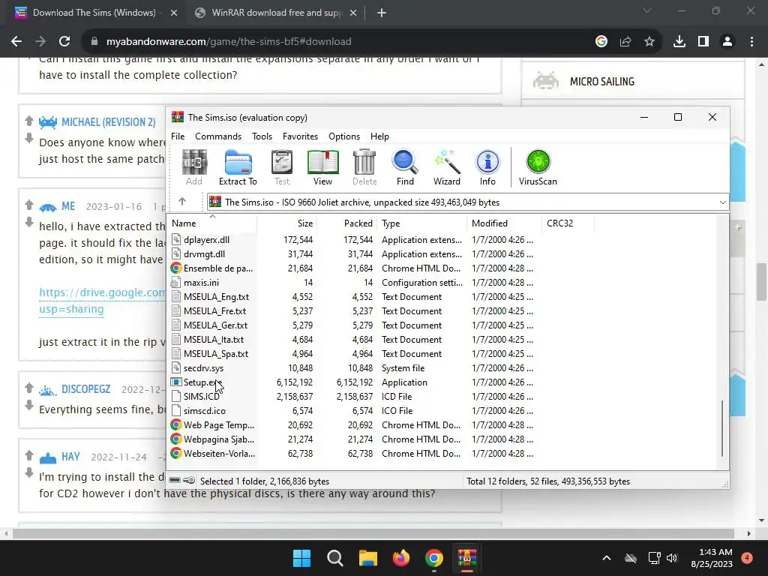This screenshot has width=768, height=576.
Task: Open a new Chrome tab
Action: click(x=382, y=13)
